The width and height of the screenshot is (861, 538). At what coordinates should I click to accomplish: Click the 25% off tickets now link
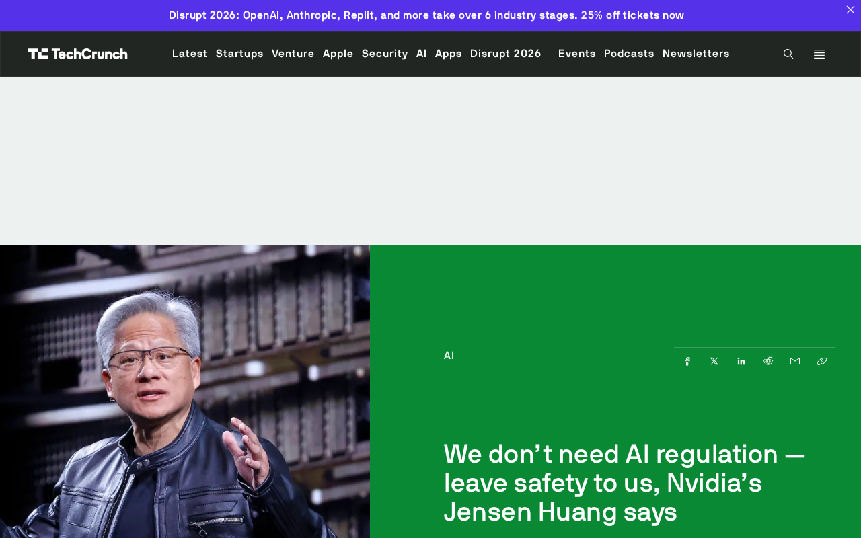click(632, 15)
